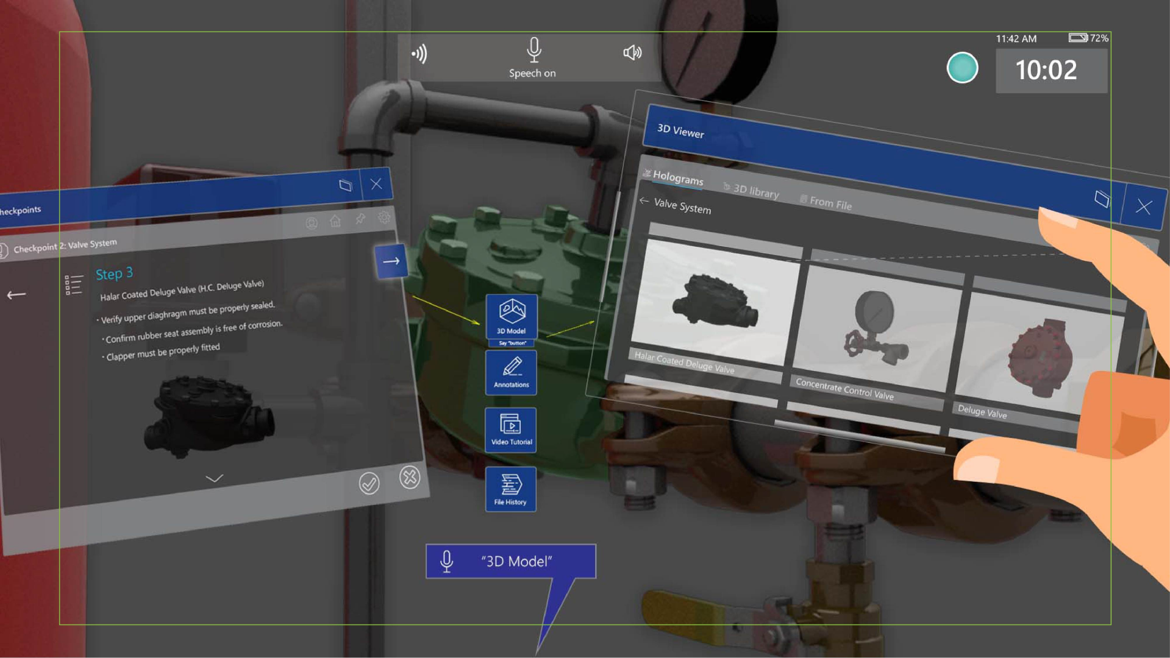
Task: Close the Checkpoints panel
Action: tap(376, 183)
